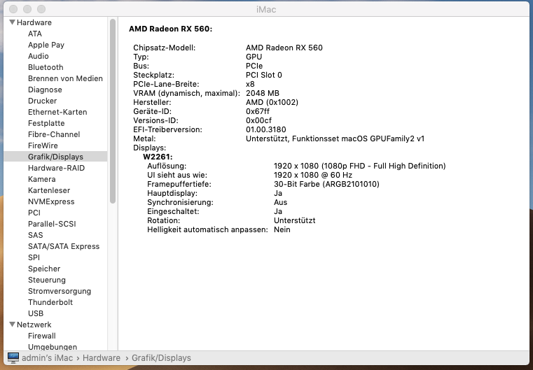Click Framepuffertiefe value 30-Bit Farbe

tap(326, 185)
